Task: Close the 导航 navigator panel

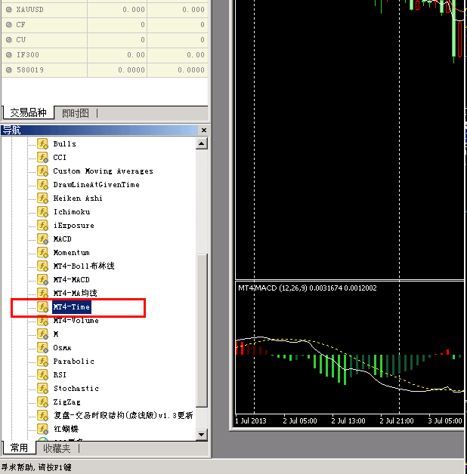Action: (x=203, y=131)
